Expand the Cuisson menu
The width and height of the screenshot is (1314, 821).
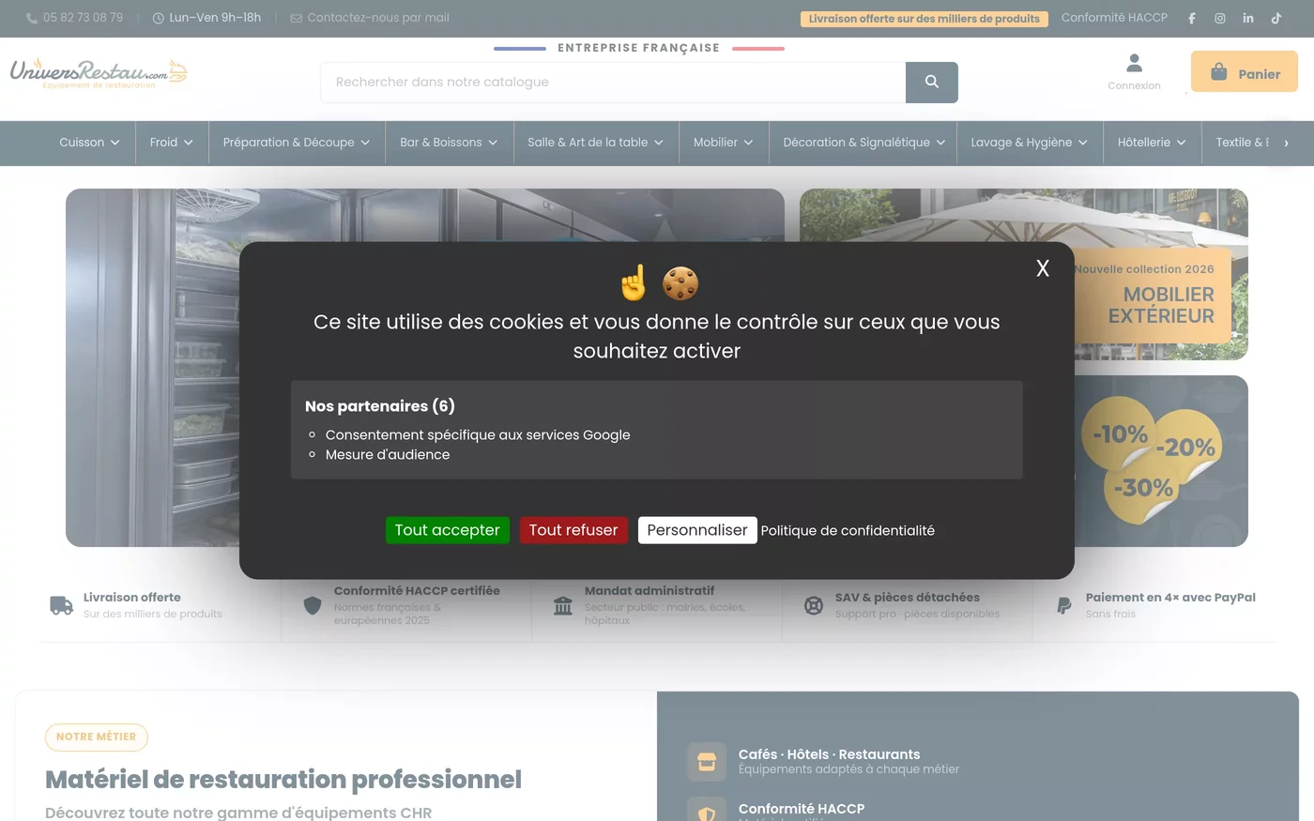(89, 143)
